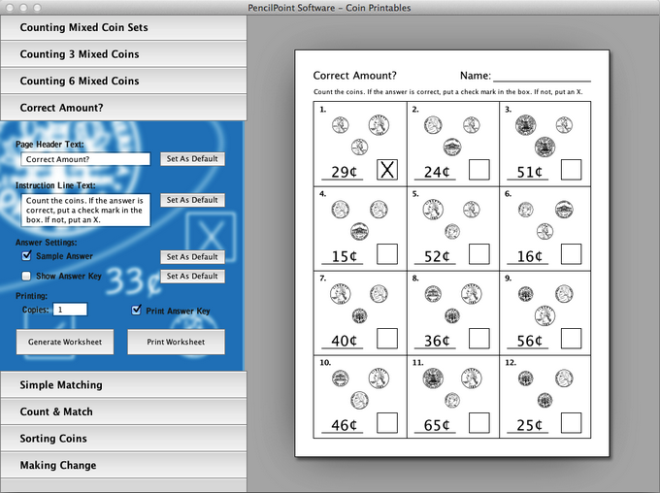Switch to the Count & Match section
The image size is (660, 493).
pos(123,411)
